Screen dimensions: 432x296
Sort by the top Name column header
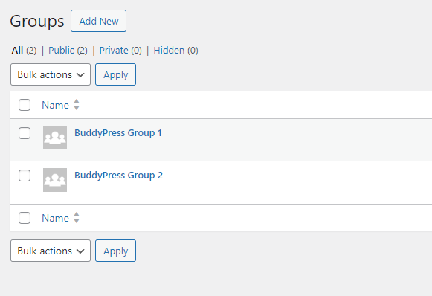point(55,105)
